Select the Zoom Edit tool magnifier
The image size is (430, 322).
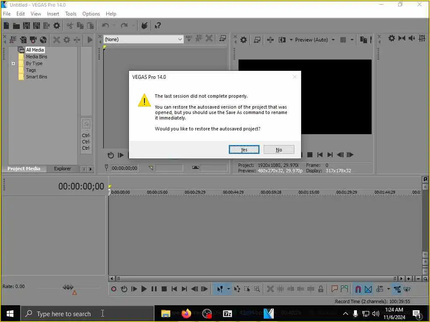coord(257,289)
